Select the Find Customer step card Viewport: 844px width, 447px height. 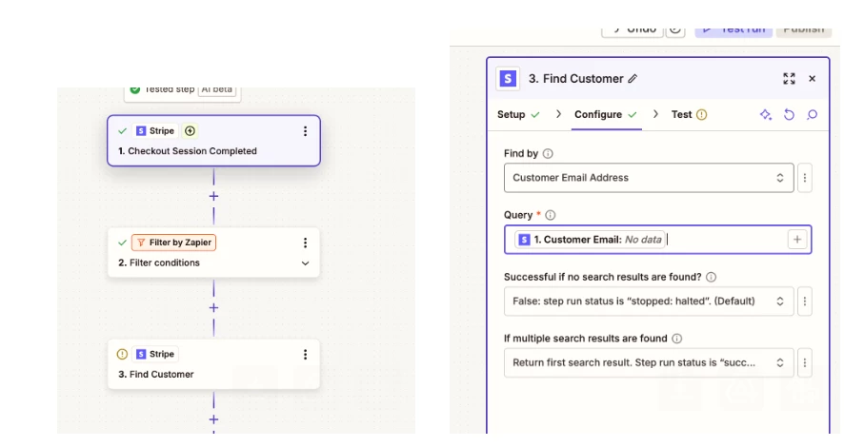(213, 364)
